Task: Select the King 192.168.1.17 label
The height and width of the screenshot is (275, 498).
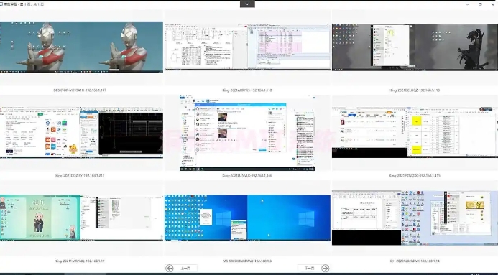Action: pos(80,261)
